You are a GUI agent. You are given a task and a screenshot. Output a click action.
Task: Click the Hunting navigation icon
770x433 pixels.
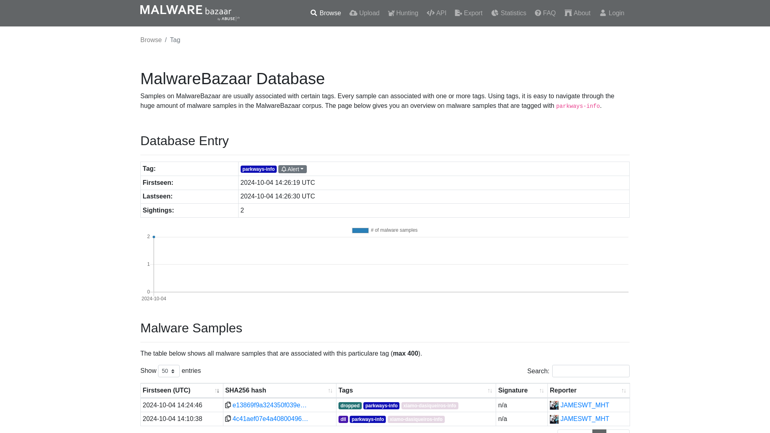coord(391,13)
